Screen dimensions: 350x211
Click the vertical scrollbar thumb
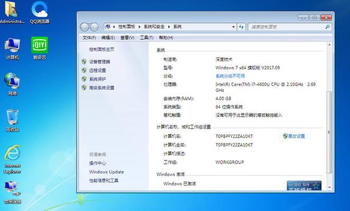329,132
